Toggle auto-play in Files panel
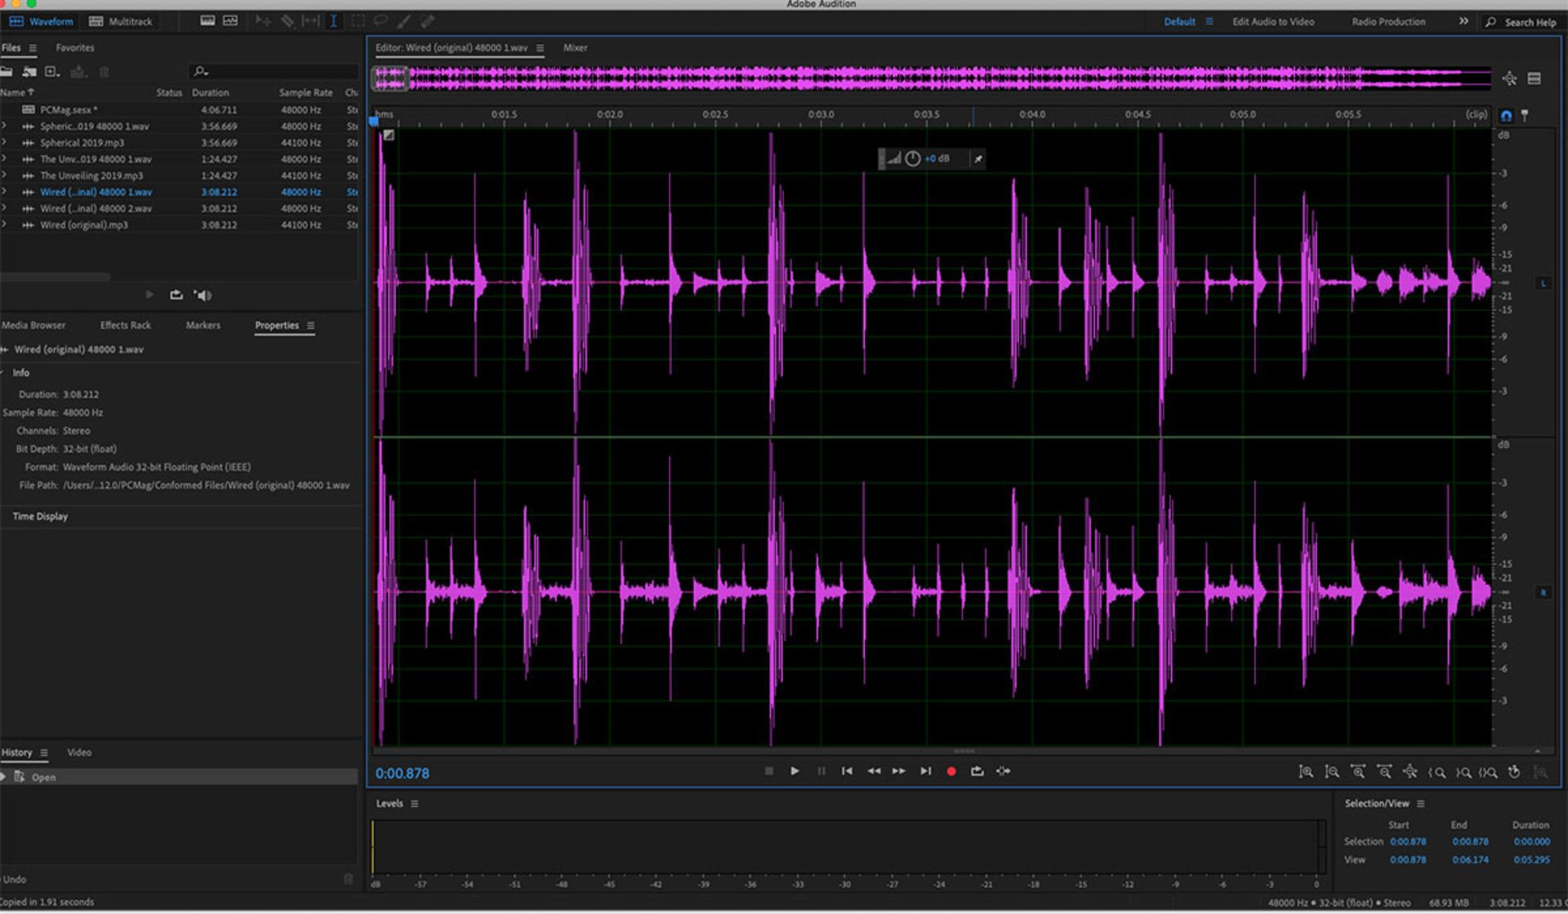1568x914 pixels. pyautogui.click(x=202, y=295)
